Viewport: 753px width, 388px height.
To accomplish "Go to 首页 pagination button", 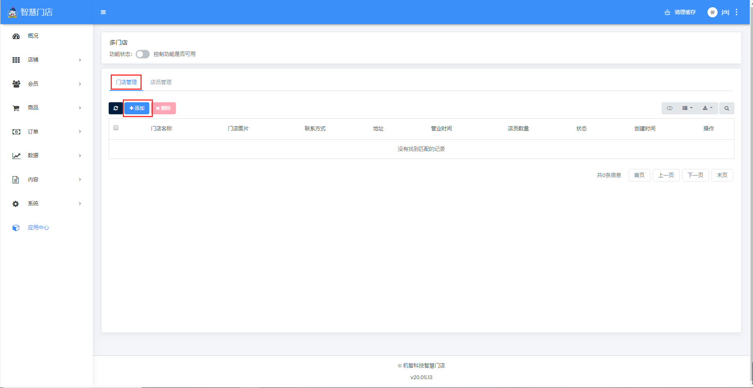I will [639, 175].
